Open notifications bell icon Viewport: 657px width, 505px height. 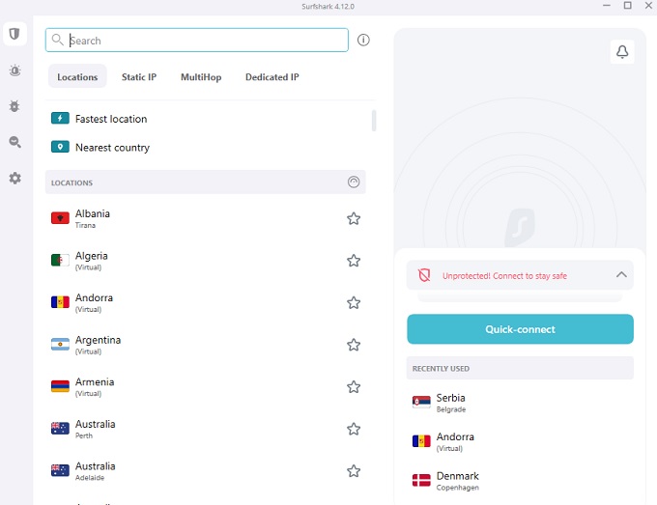[622, 52]
